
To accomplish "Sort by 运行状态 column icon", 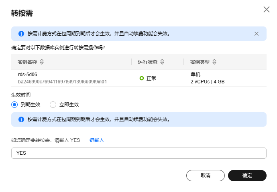I will point(162,62).
